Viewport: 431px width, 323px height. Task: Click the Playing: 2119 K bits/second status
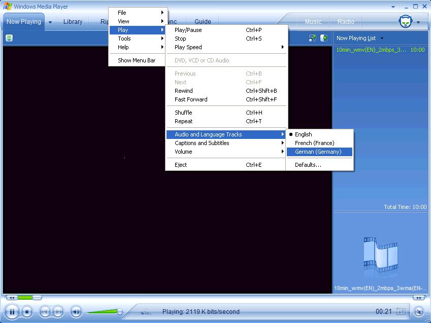(201, 312)
